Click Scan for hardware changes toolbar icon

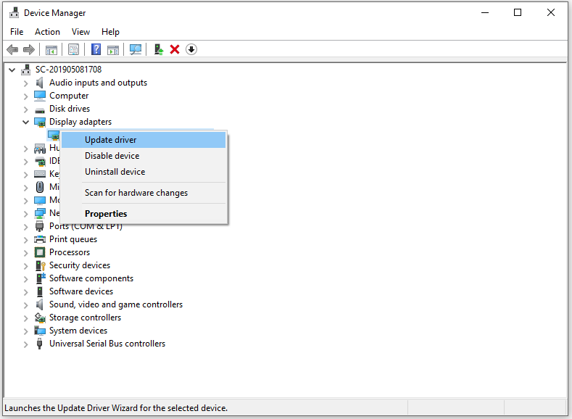[x=136, y=49]
